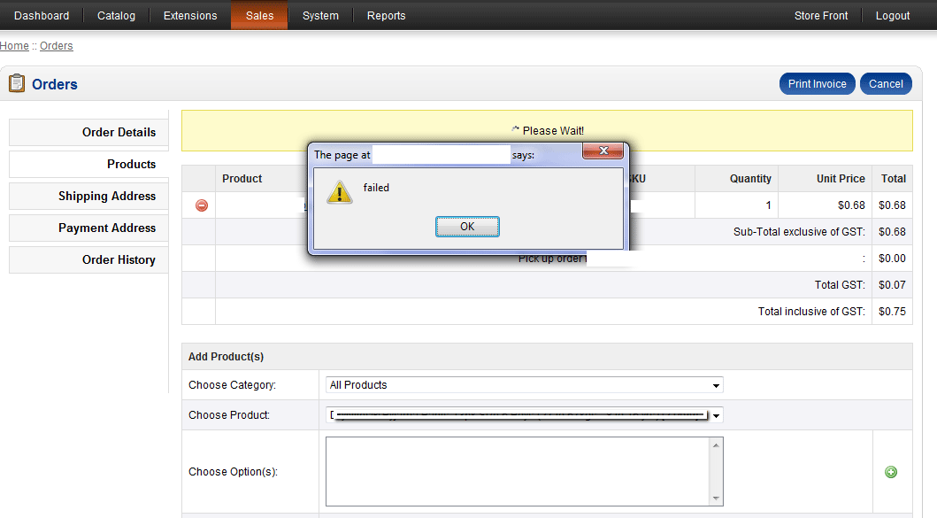Click the options box scroll up arrow
Viewport: 937px width, 518px height.
[x=716, y=445]
